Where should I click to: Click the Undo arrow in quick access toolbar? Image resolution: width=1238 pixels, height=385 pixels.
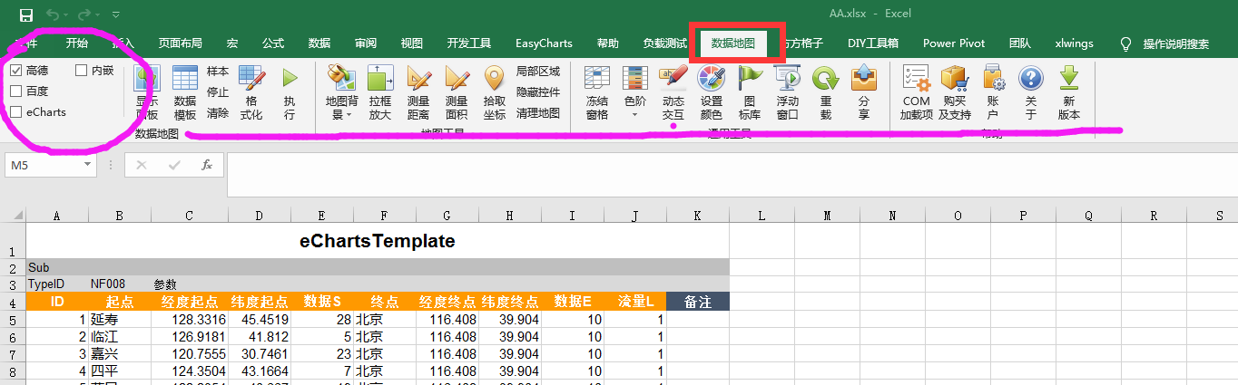pyautogui.click(x=53, y=14)
